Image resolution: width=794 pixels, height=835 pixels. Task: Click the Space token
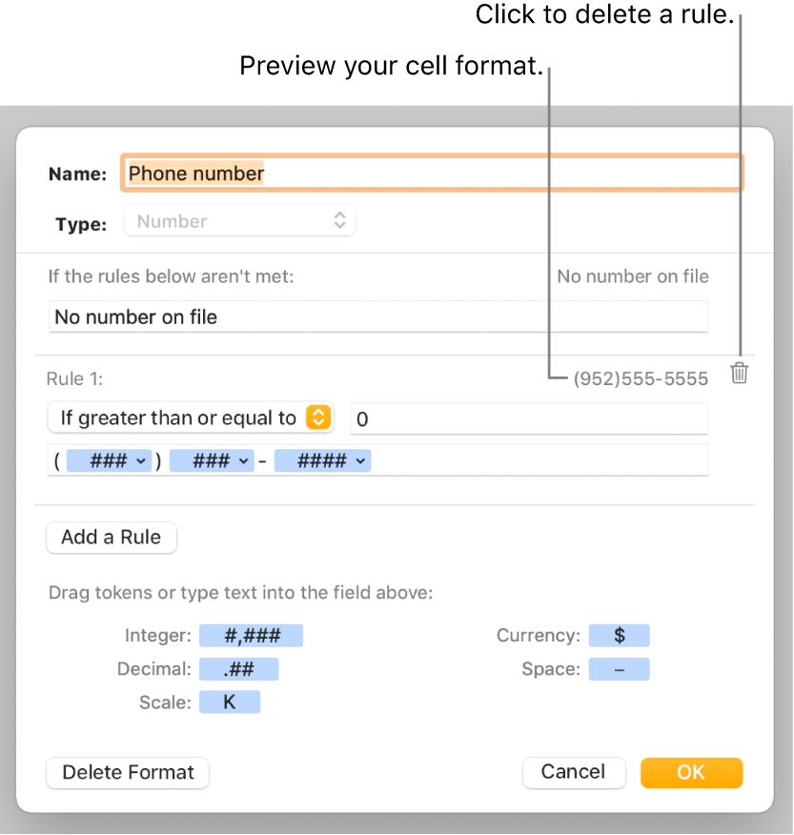[620, 669]
